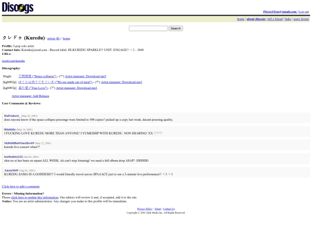Open the "We are made out of meat" release

pyautogui.click(x=55, y=82)
